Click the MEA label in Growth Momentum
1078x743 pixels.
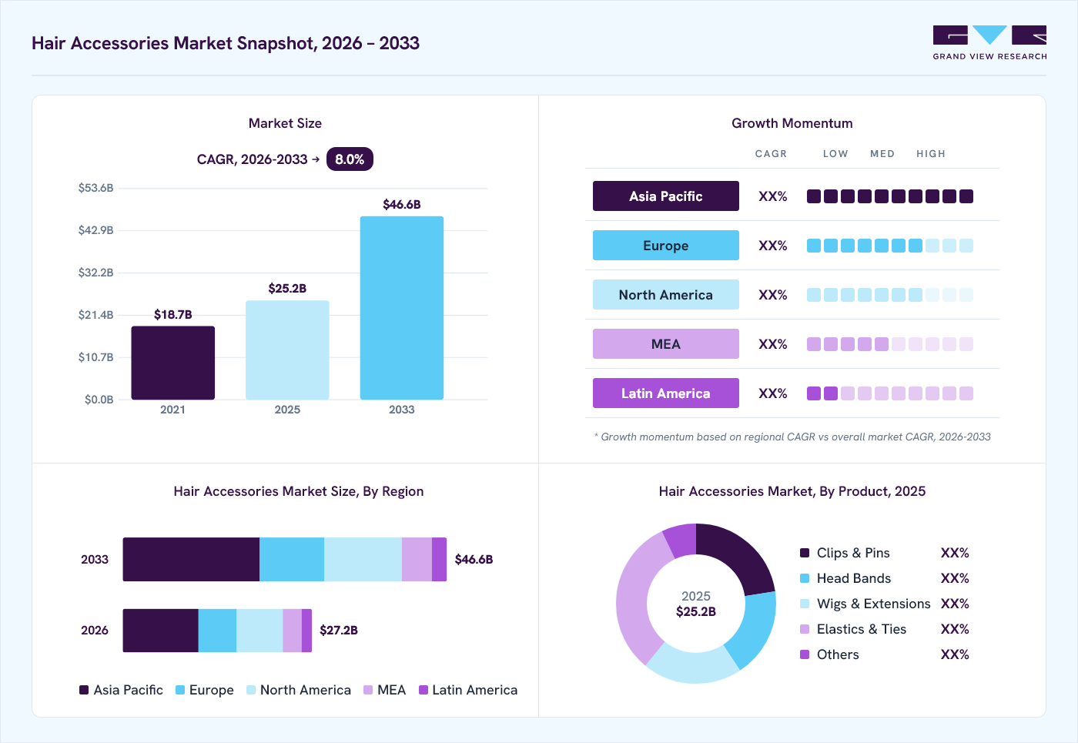click(x=666, y=344)
